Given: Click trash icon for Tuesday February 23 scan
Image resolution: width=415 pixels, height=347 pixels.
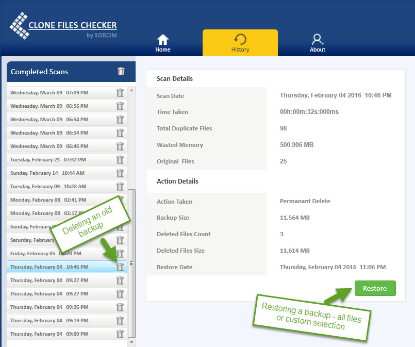Looking at the screenshot, I should click(x=120, y=160).
